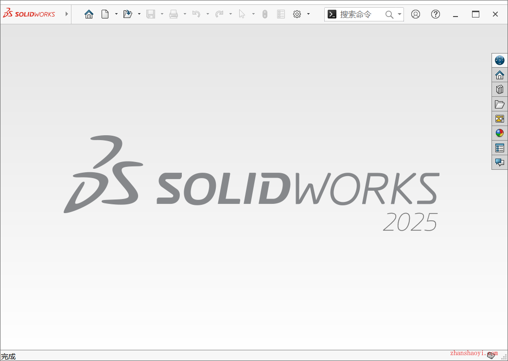Expand the Save dropdown arrow

pyautogui.click(x=162, y=14)
